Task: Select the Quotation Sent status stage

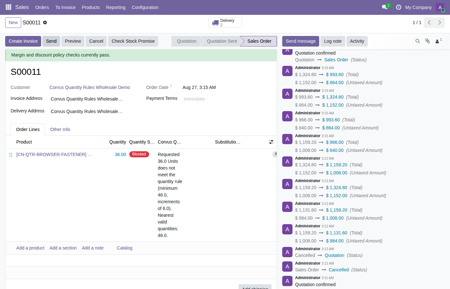Action: pyautogui.click(x=222, y=41)
